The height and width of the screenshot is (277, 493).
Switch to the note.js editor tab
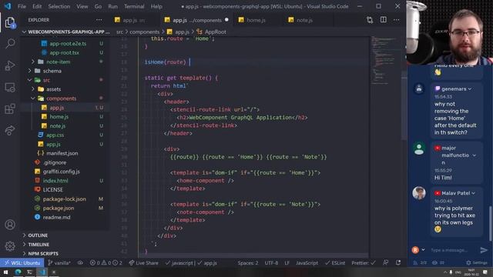305,20
